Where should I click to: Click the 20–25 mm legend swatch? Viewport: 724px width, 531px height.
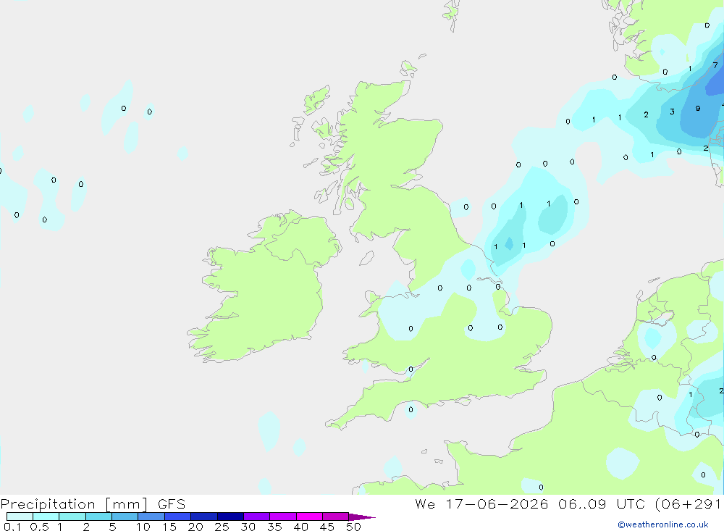tap(204, 517)
